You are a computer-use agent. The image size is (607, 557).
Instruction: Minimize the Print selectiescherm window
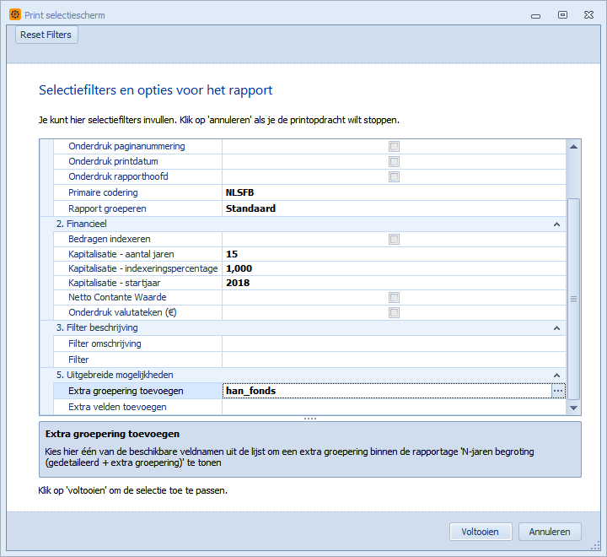pyautogui.click(x=536, y=15)
